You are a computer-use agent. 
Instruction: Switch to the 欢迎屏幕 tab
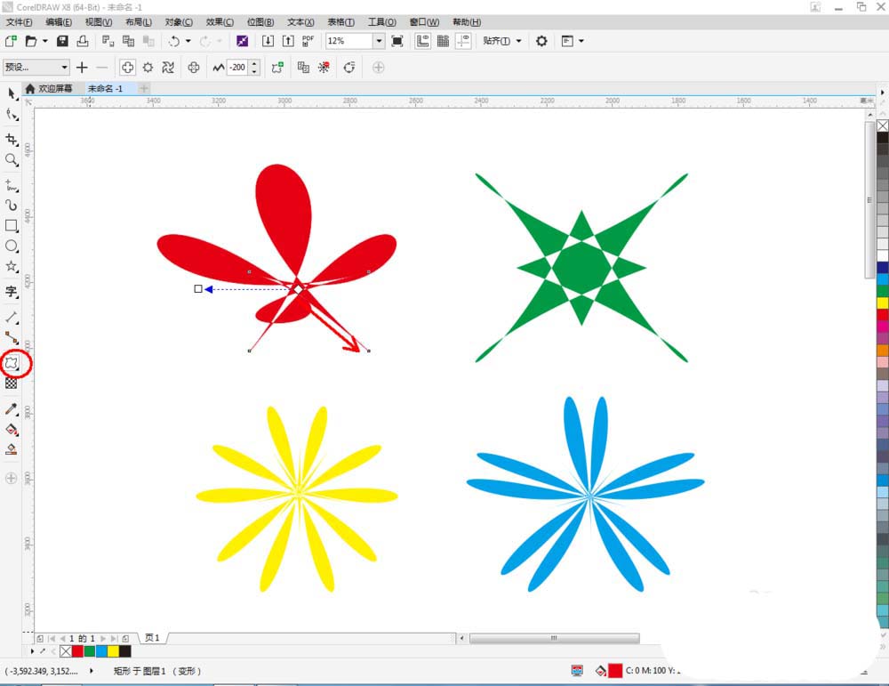click(53, 88)
